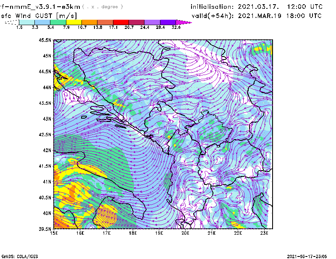
Task: Click the light blue legend swatch
Action: [x=42, y=22]
